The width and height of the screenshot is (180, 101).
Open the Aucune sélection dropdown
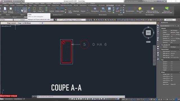tap(167, 26)
